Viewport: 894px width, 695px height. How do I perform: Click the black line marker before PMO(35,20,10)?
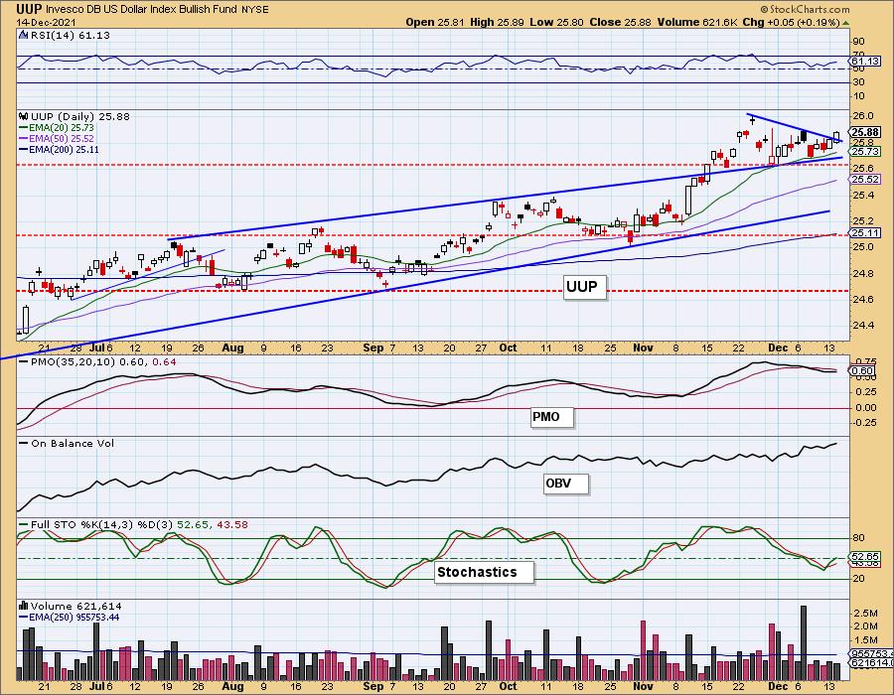click(24, 361)
